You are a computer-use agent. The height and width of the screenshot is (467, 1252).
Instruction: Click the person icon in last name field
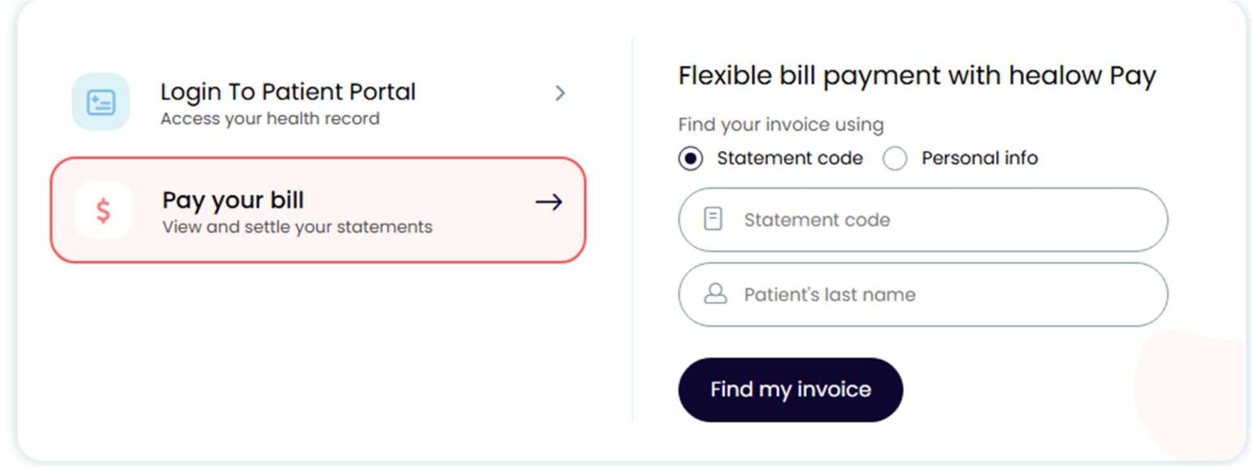tap(715, 294)
